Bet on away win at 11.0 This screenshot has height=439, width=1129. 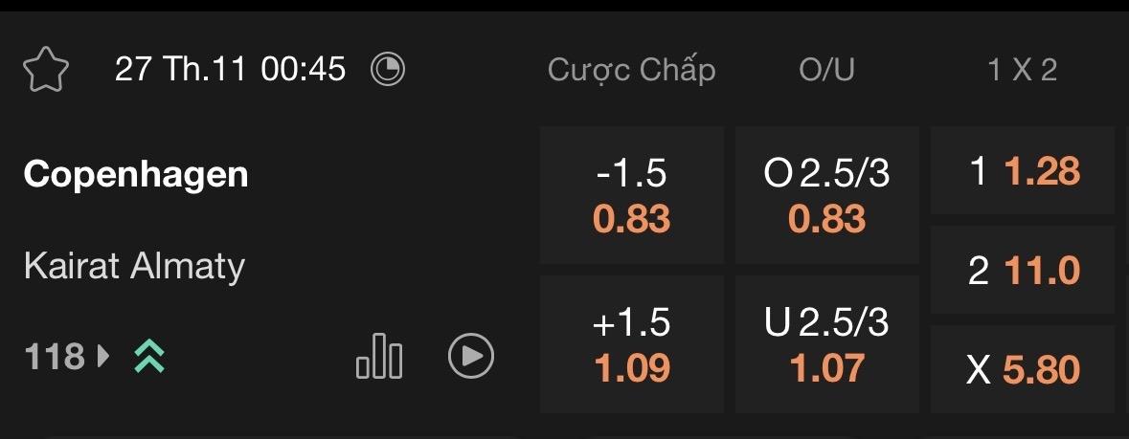tap(1023, 271)
